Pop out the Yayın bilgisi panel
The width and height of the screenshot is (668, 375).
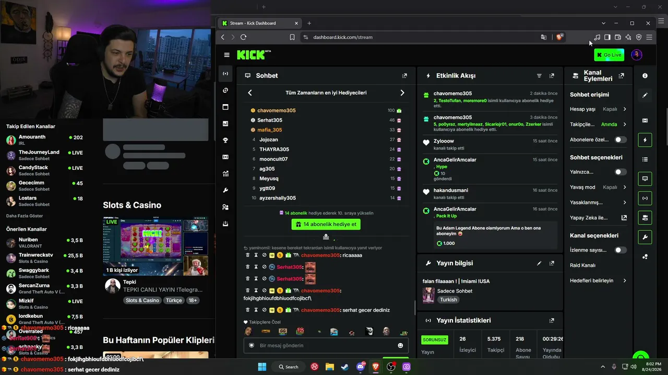[552, 263]
